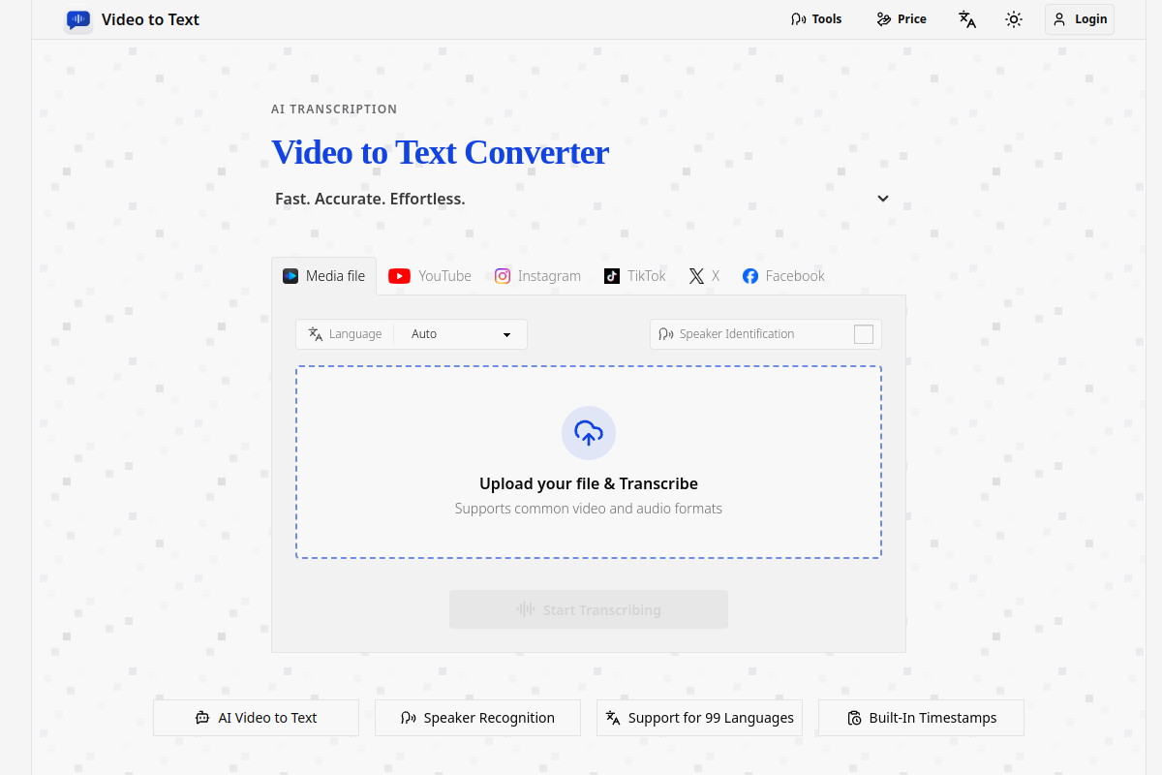The height and width of the screenshot is (775, 1162).
Task: Enable the Speaker Identification checkbox
Action: (864, 334)
